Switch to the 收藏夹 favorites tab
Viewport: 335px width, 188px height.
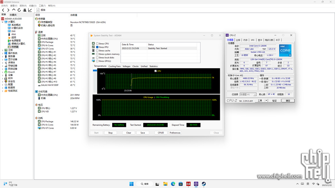13,15
